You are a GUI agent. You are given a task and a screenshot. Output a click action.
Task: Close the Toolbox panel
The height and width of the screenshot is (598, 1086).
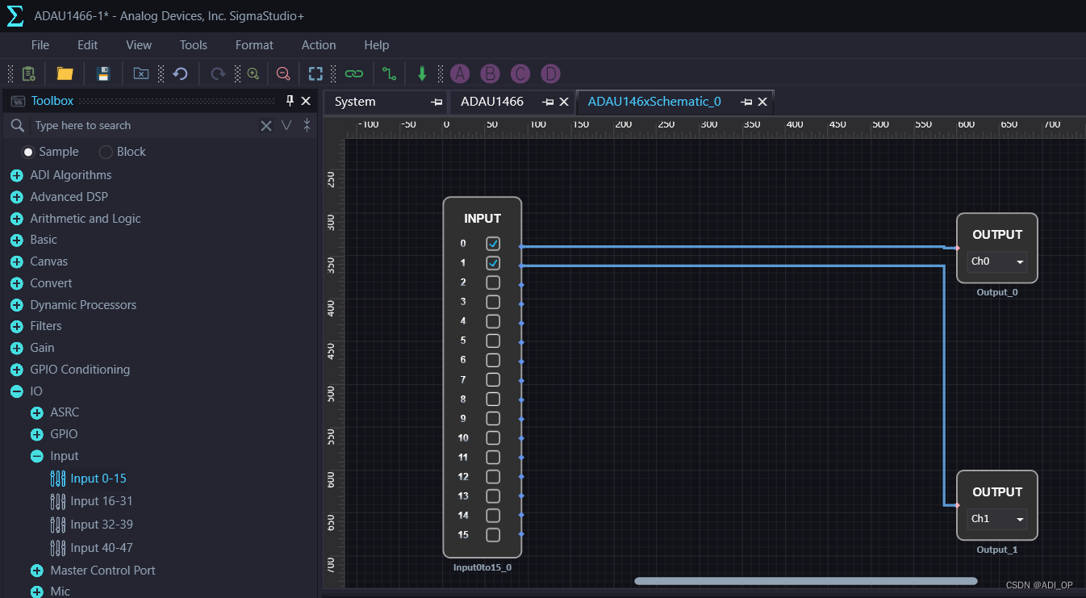click(x=306, y=101)
